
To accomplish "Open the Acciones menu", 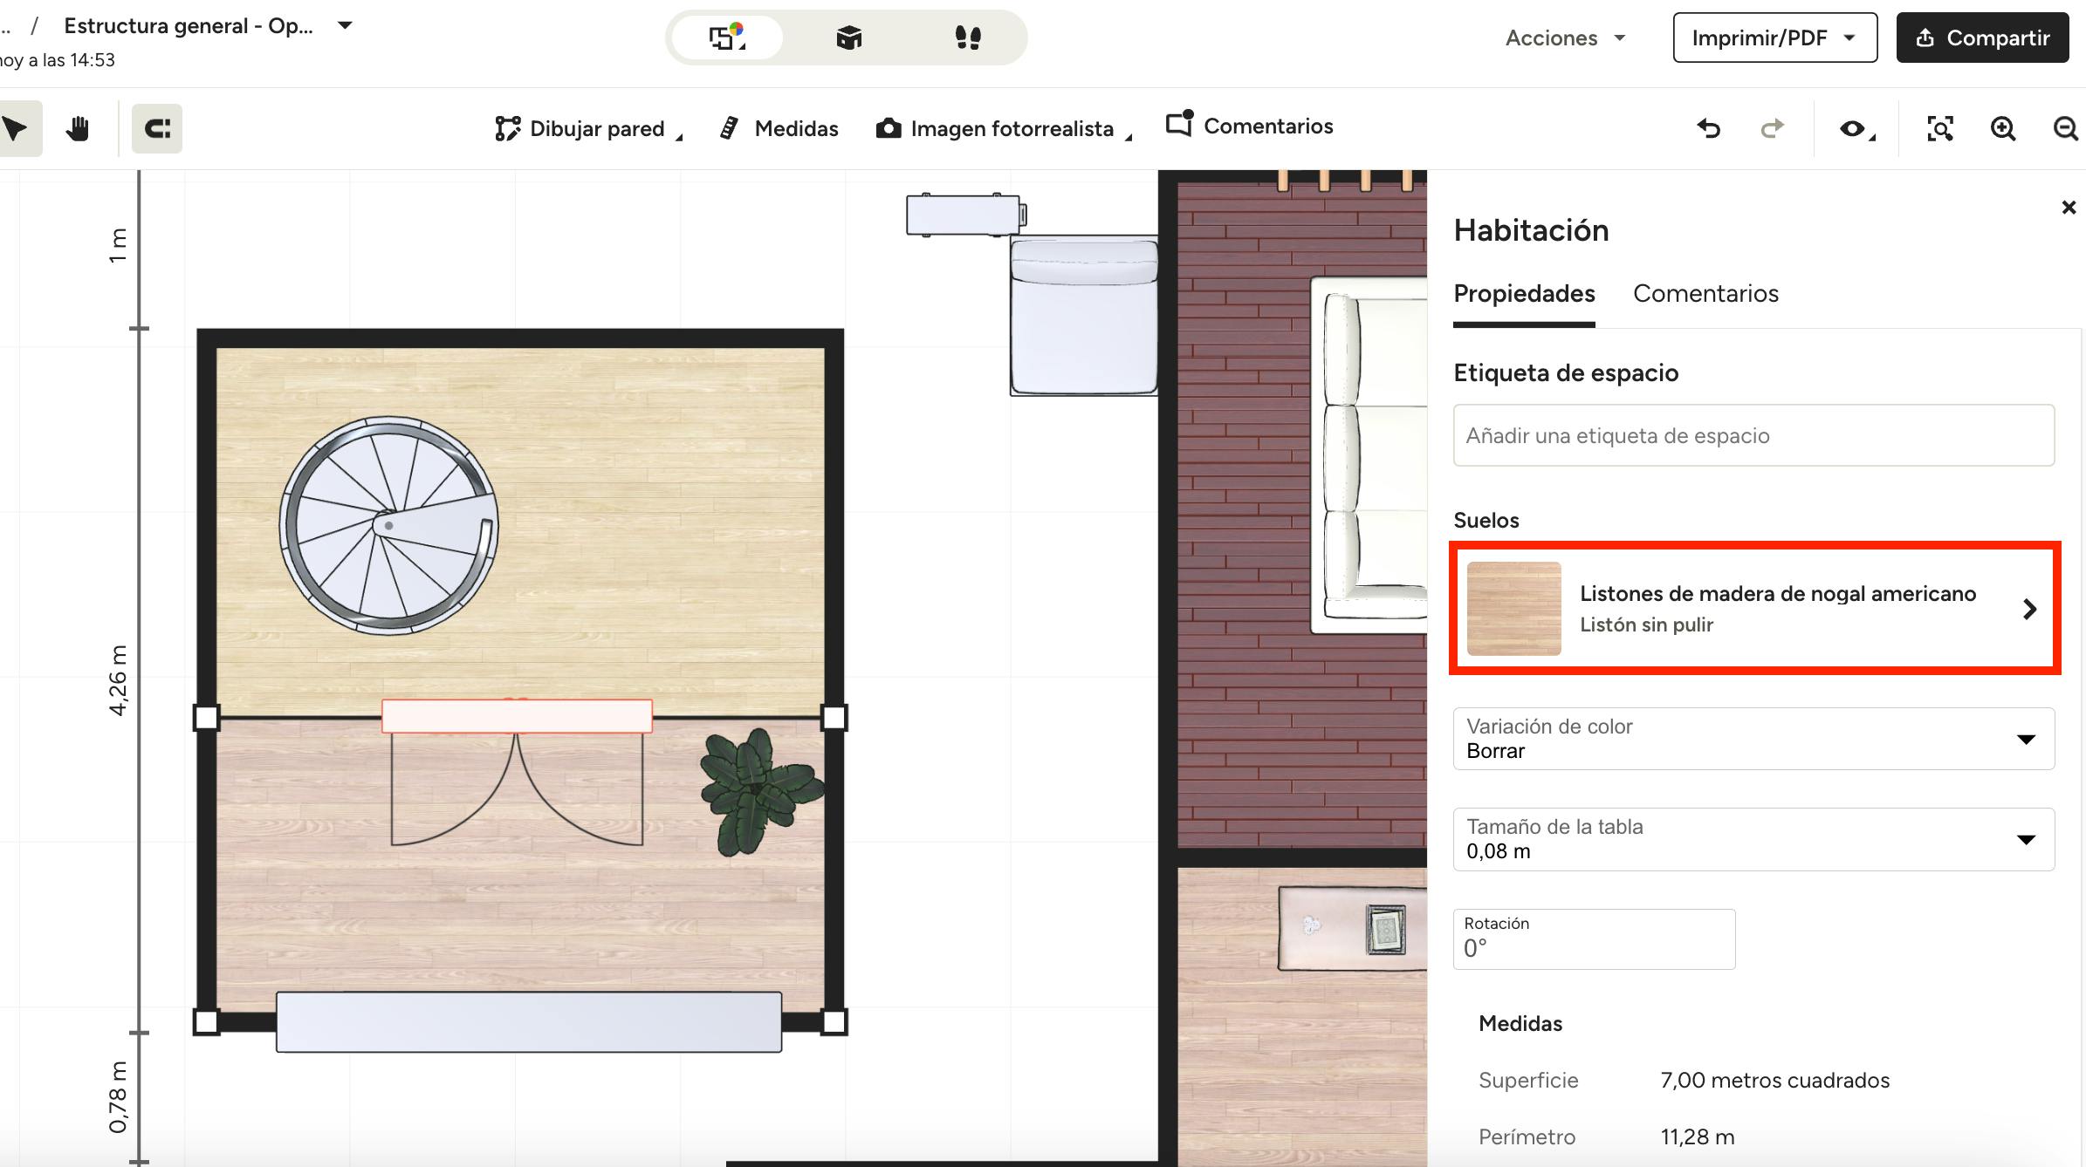I will pos(1565,38).
